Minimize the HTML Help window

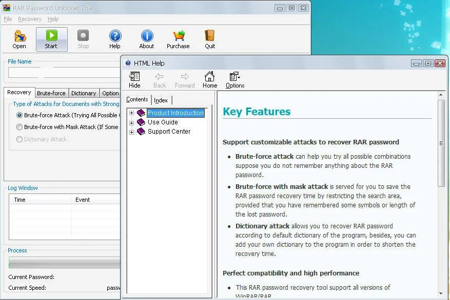click(x=416, y=63)
